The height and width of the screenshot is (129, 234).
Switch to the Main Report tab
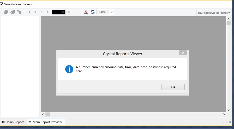pyautogui.click(x=13, y=122)
